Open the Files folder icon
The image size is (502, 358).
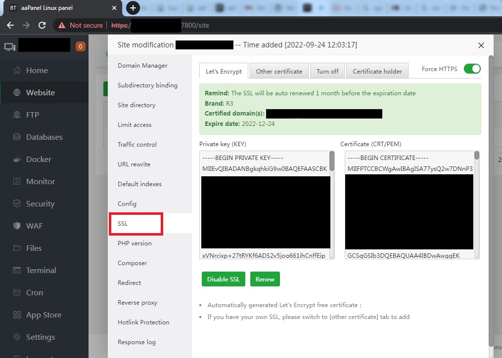pyautogui.click(x=17, y=248)
